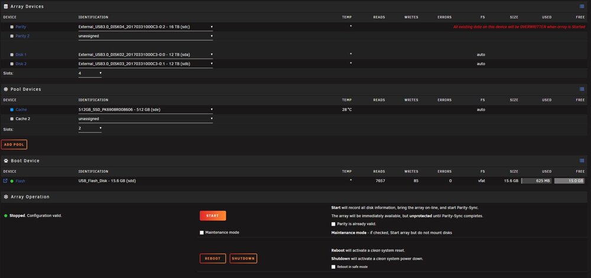Tick 'Reboot in safe mode' checkbox

pyautogui.click(x=333, y=267)
